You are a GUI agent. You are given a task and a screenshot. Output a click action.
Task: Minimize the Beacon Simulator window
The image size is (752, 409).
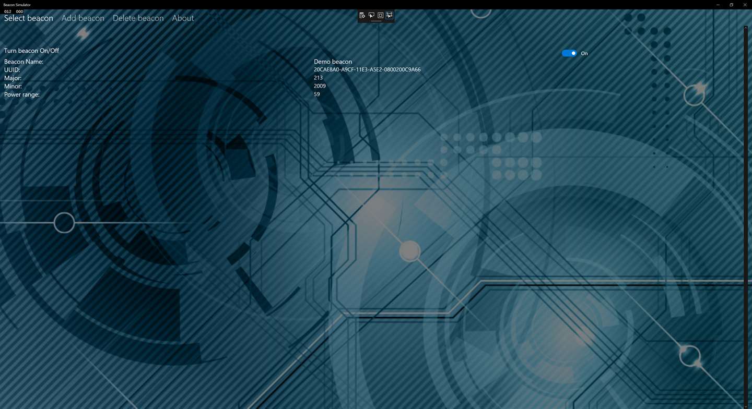click(x=718, y=5)
